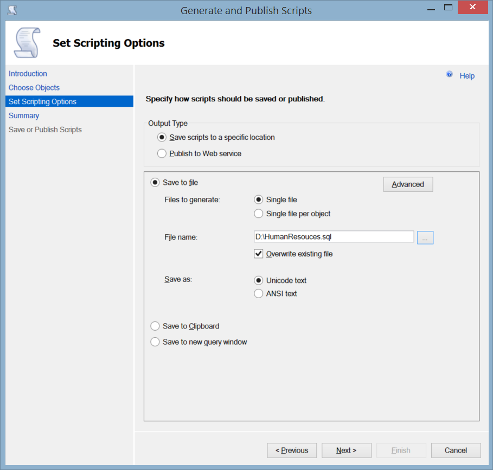The image size is (493, 470).
Task: Open the Help link
Action: [x=467, y=76]
